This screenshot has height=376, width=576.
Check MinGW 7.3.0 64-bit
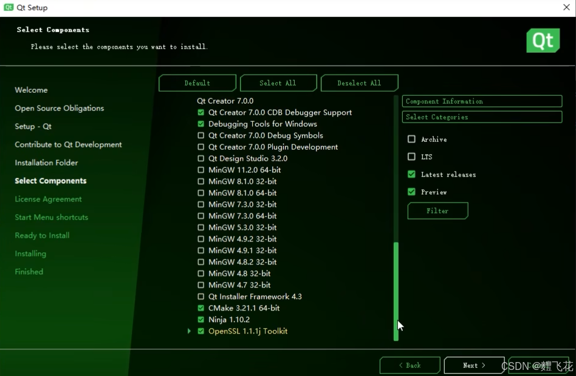coord(201,216)
